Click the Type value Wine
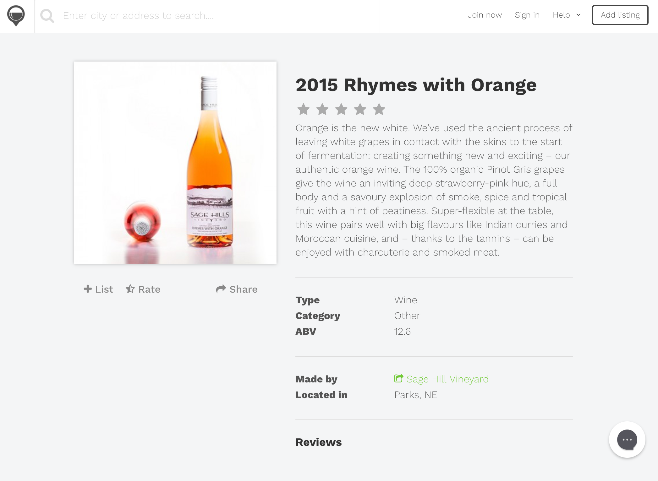The image size is (658, 481). click(406, 300)
